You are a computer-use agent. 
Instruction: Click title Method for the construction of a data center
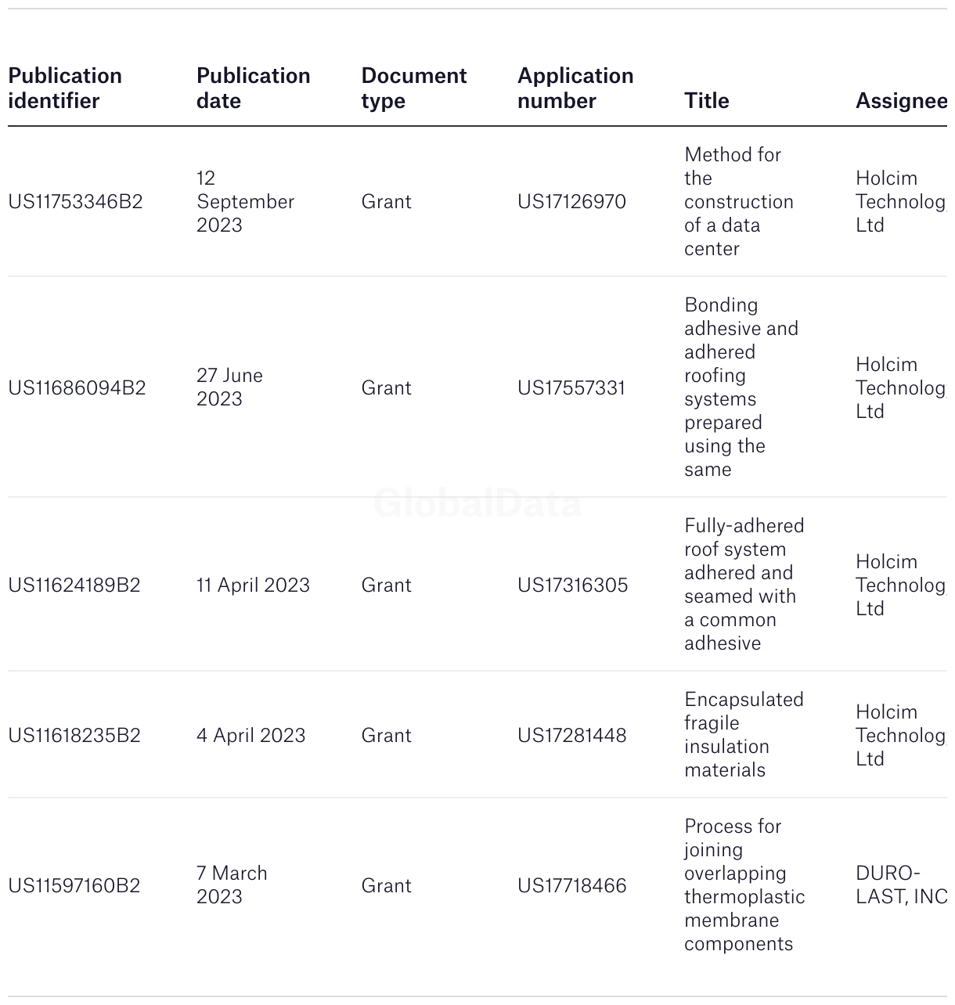tap(739, 202)
